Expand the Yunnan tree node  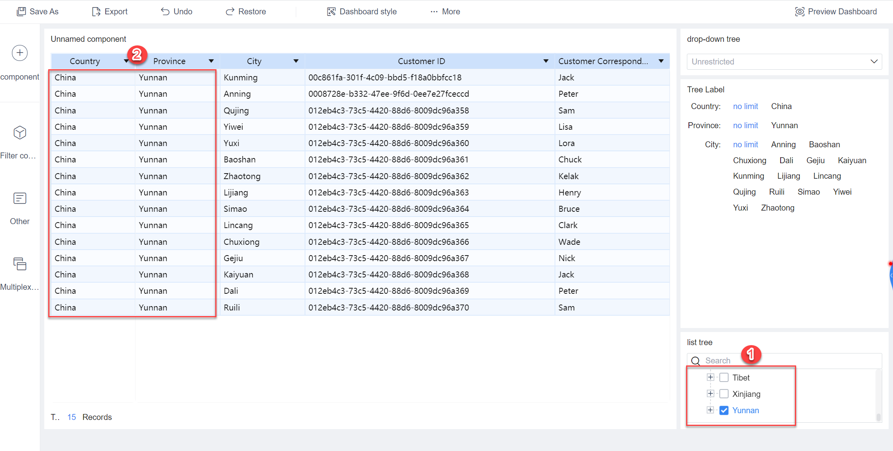[x=710, y=410]
